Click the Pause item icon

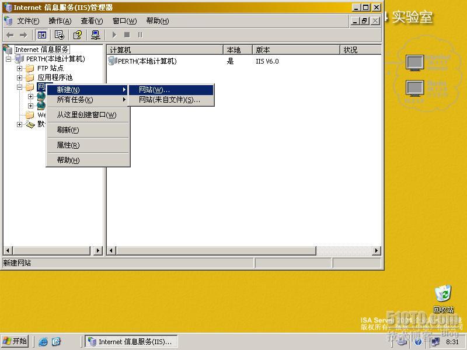(140, 35)
